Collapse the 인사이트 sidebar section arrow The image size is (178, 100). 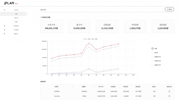click(5, 10)
